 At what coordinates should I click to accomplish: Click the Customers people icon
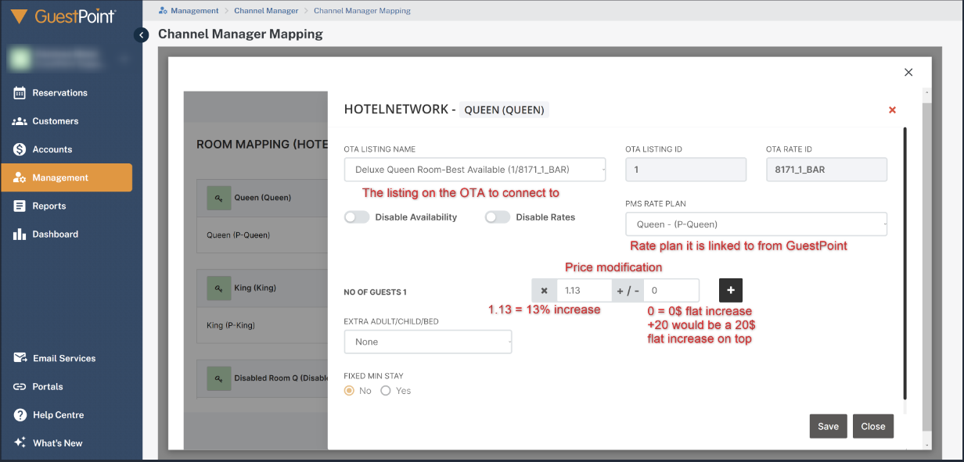[x=20, y=121]
